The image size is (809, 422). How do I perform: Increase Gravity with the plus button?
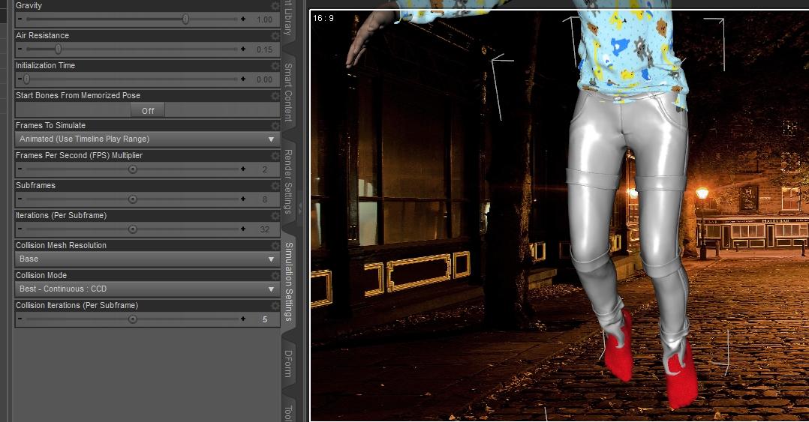pos(243,19)
